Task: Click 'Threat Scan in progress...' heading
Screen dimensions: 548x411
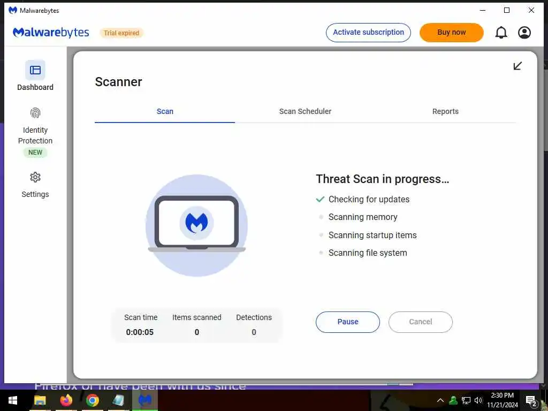Action: 382,179
